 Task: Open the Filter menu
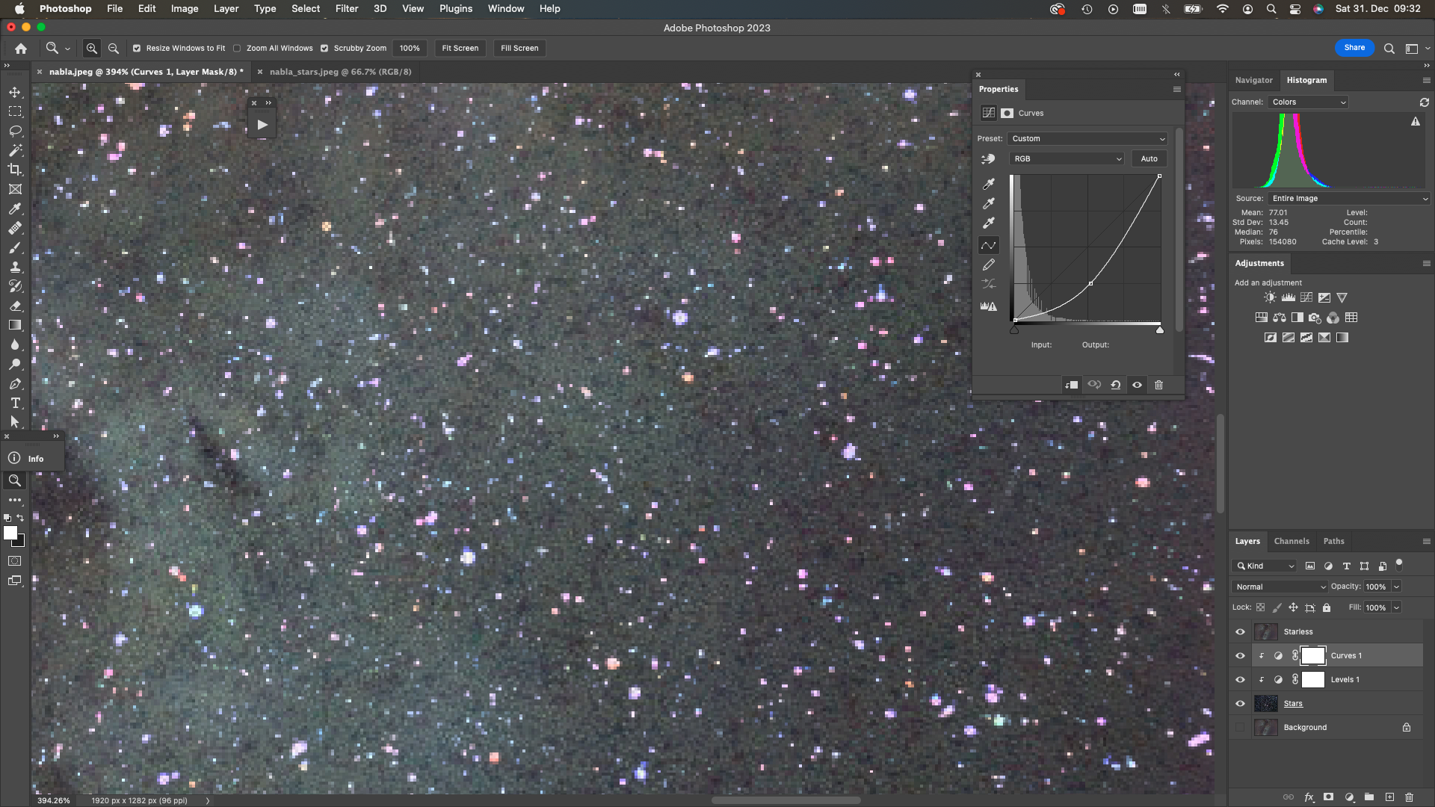346,9
